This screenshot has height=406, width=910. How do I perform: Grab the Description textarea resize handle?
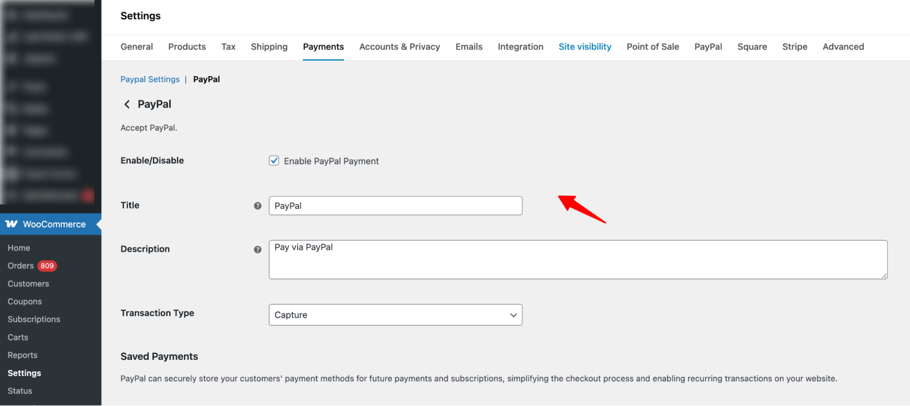click(884, 275)
